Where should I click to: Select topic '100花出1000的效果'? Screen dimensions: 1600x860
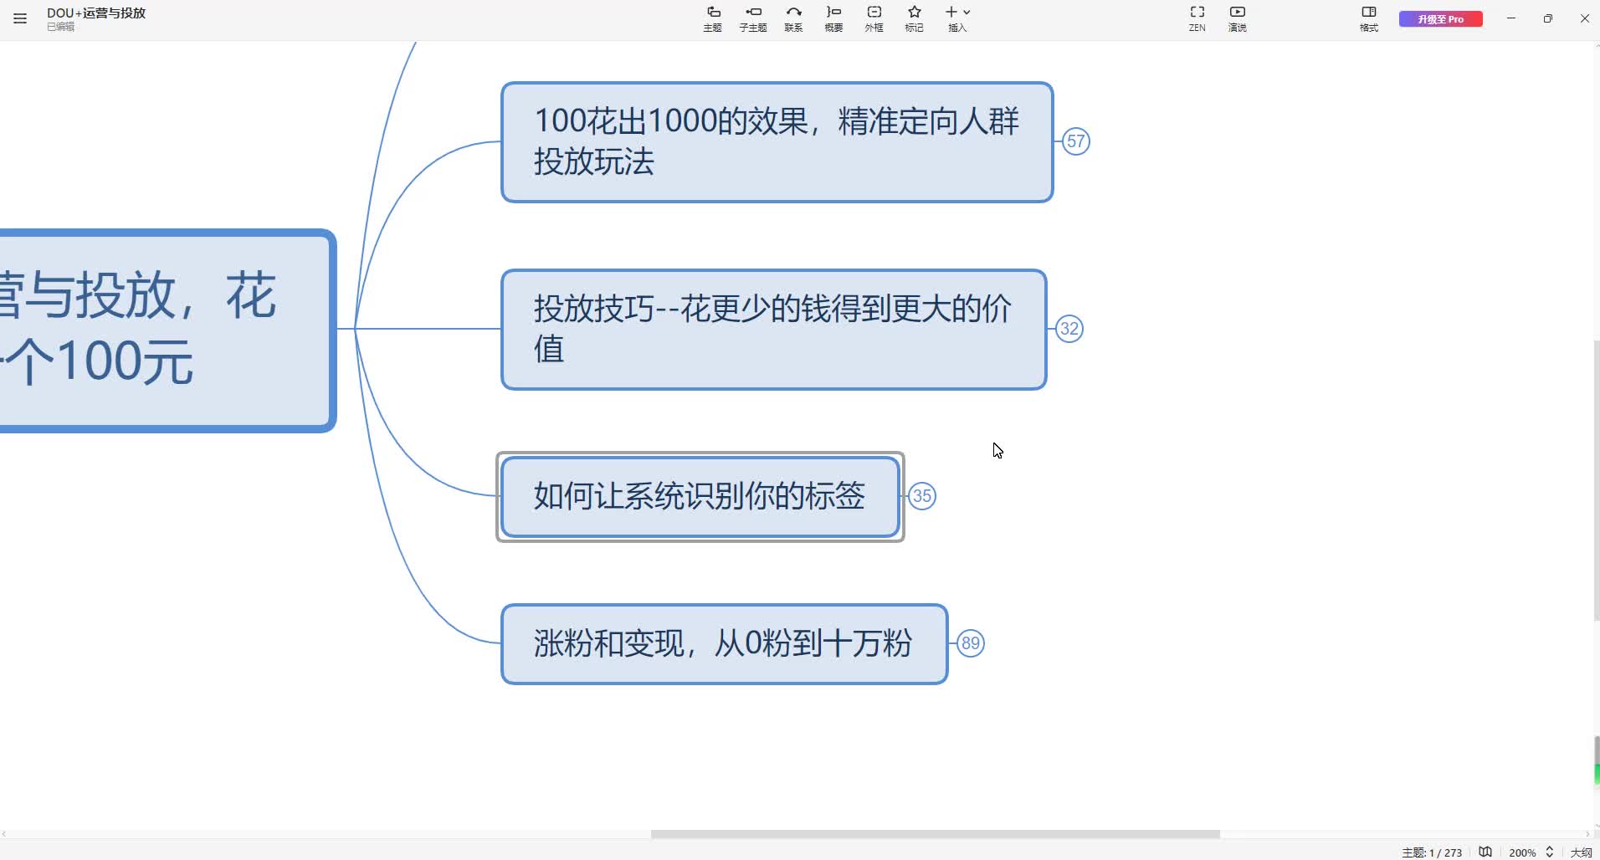[x=777, y=142]
